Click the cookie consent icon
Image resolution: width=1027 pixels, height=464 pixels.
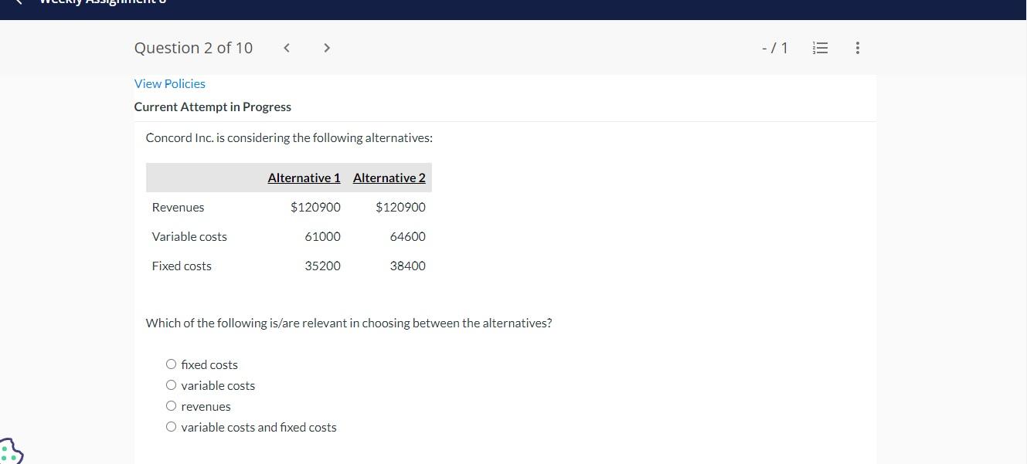tap(11, 450)
